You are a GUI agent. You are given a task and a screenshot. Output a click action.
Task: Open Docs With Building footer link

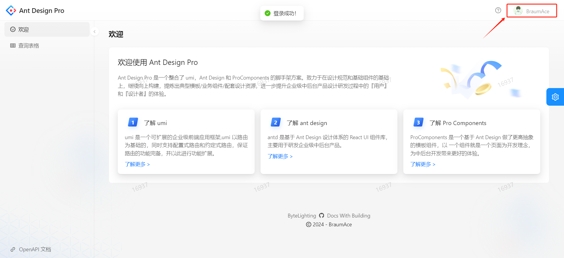click(349, 216)
